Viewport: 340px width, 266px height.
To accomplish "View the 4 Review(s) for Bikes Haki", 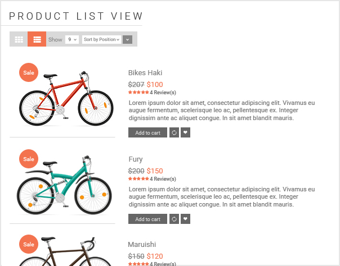I will 163,93.
